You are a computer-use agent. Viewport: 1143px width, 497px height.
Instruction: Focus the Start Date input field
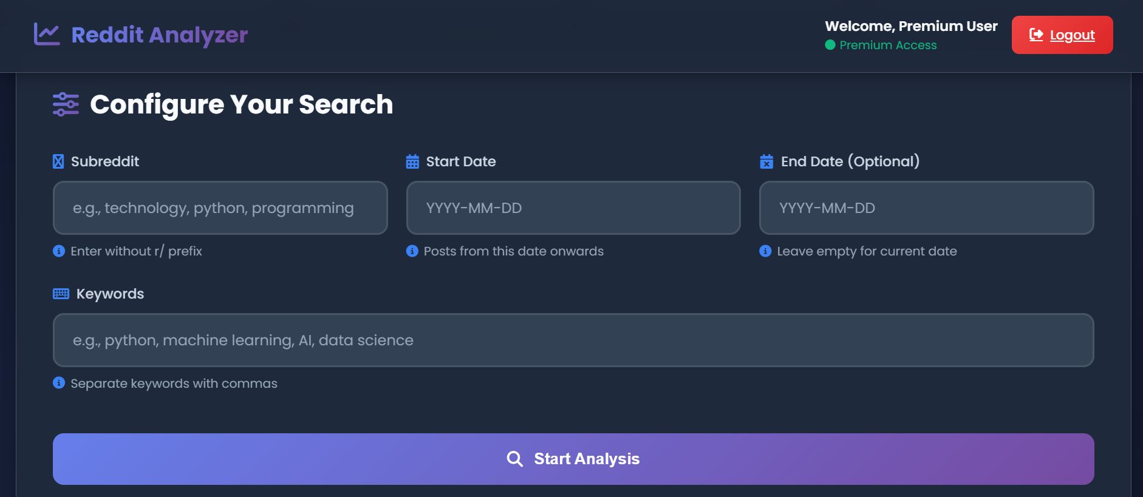pos(573,208)
